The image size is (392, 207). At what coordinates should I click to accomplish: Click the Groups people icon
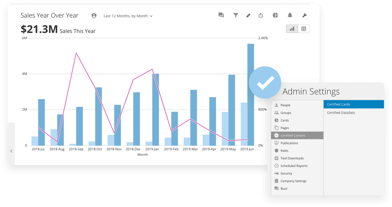click(x=277, y=112)
